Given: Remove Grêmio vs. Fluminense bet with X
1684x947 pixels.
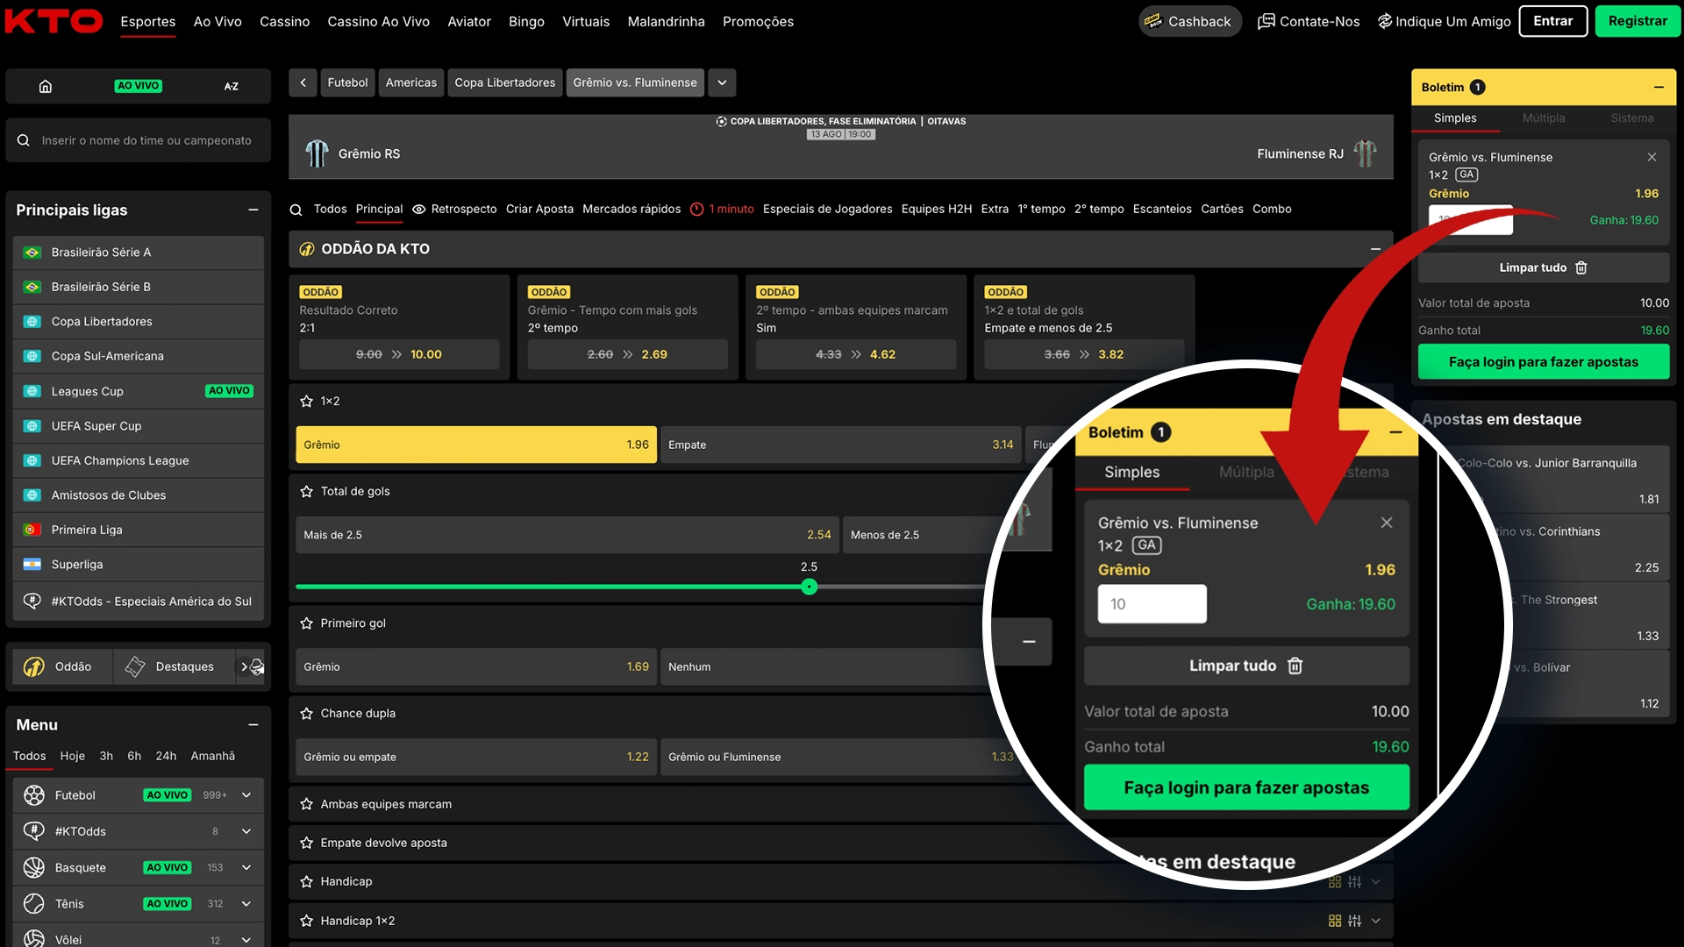Looking at the screenshot, I should pyautogui.click(x=1652, y=157).
